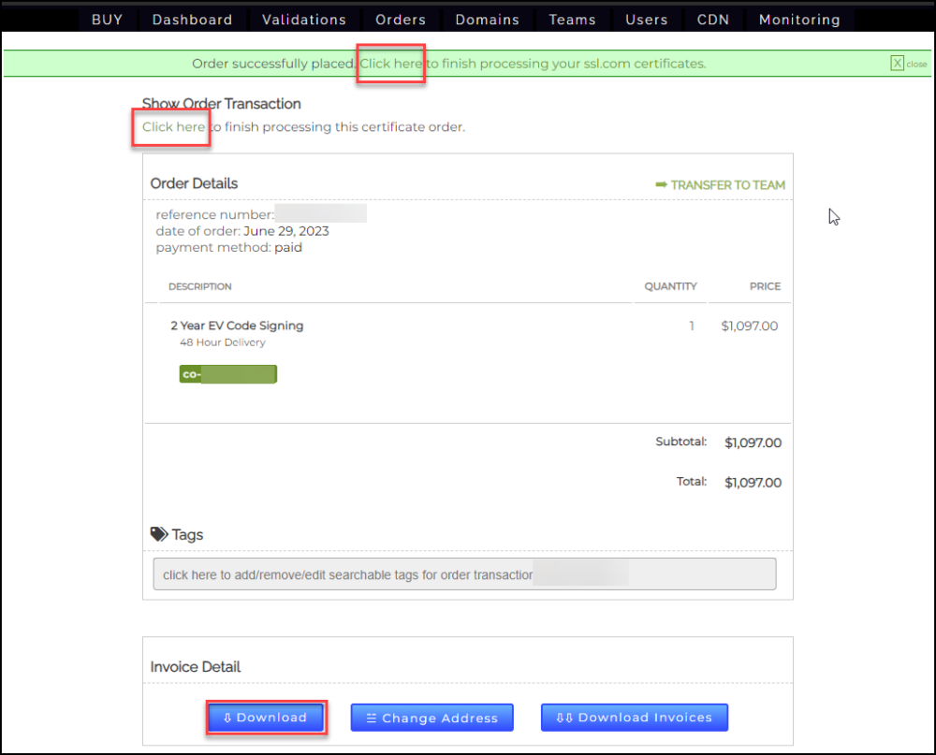
Task: Open the 2 Year EV Code Signing item
Action: [x=237, y=326]
